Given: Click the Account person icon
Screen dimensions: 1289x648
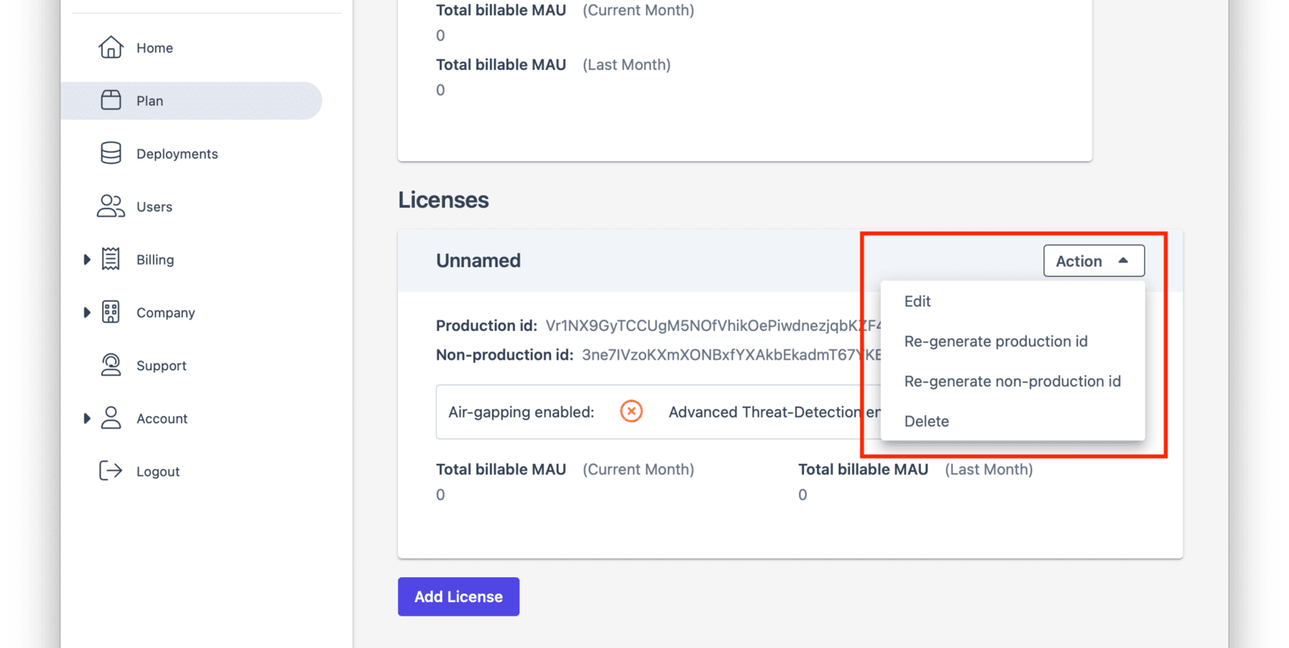Looking at the screenshot, I should point(110,418).
